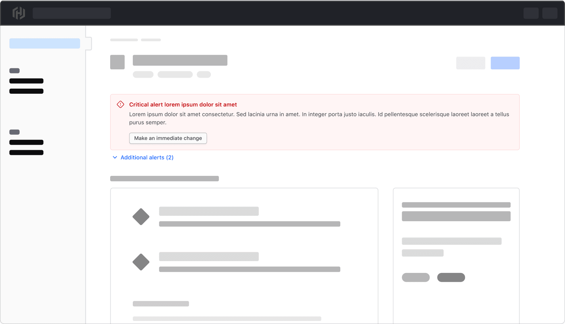This screenshot has height=324, width=565.
Task: Click the rightmost button in the dark header
Action: pos(549,13)
